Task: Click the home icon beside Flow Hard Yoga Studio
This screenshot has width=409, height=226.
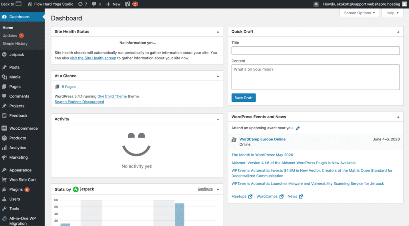Action: point(30,4)
